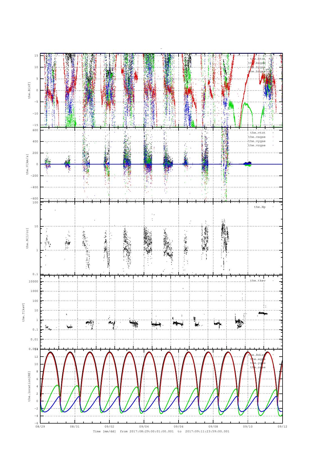This screenshot has width=318, height=450.
Task: Click the 0.01 tick on temperature axis
Action: (34, 339)
